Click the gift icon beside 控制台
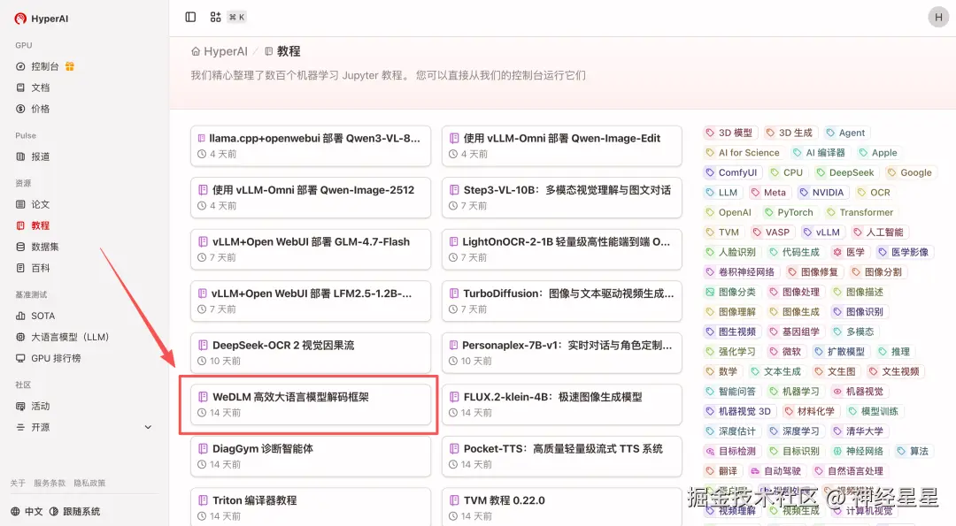 click(x=70, y=66)
